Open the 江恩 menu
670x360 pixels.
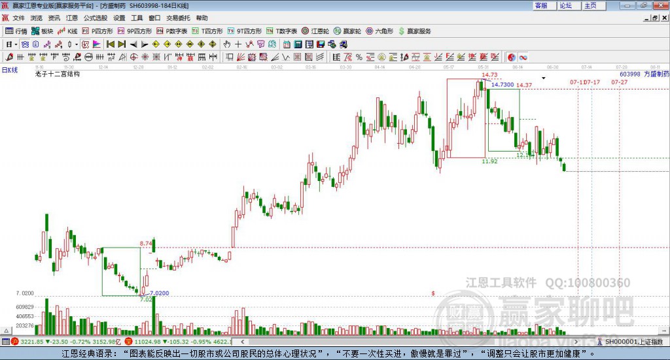[72, 18]
